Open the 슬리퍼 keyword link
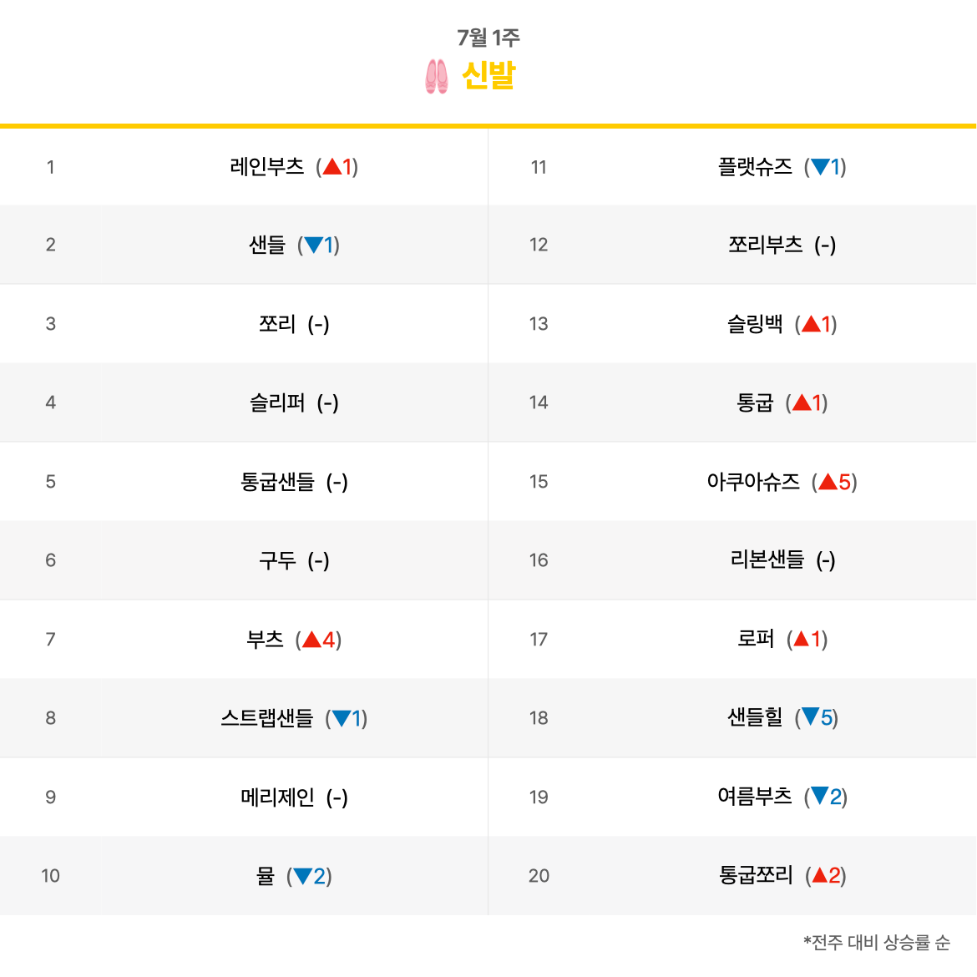The height and width of the screenshot is (977, 977). 277,402
